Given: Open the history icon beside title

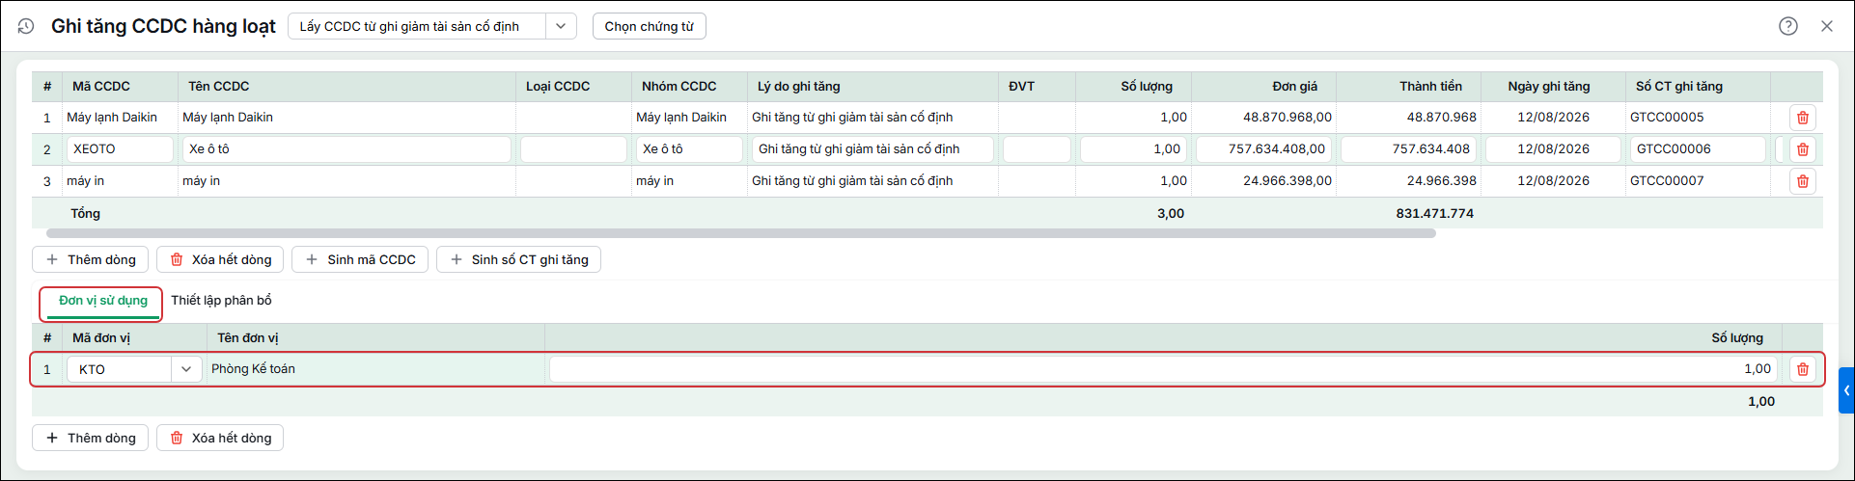Looking at the screenshot, I should point(26,27).
